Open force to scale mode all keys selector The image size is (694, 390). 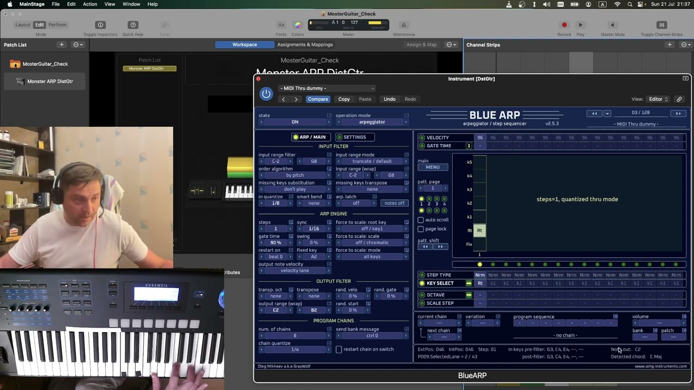click(372, 257)
